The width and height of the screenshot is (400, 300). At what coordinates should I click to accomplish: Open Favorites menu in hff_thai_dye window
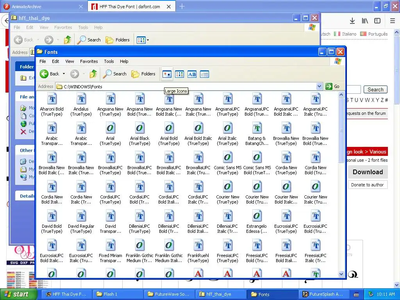[63, 27]
